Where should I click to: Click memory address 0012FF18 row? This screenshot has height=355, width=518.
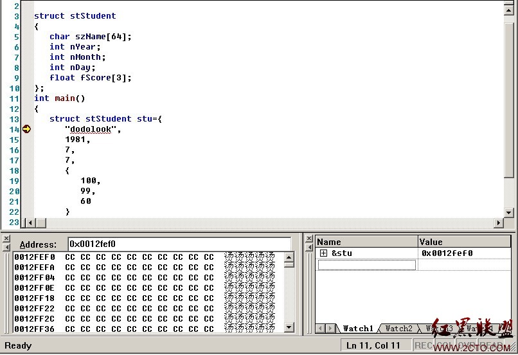pos(145,298)
